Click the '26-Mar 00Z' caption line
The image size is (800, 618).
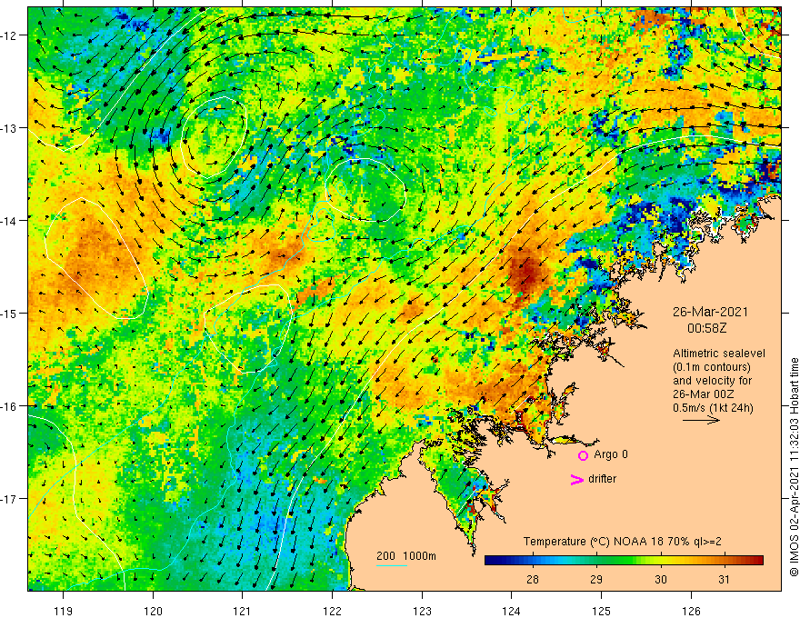pos(705,394)
